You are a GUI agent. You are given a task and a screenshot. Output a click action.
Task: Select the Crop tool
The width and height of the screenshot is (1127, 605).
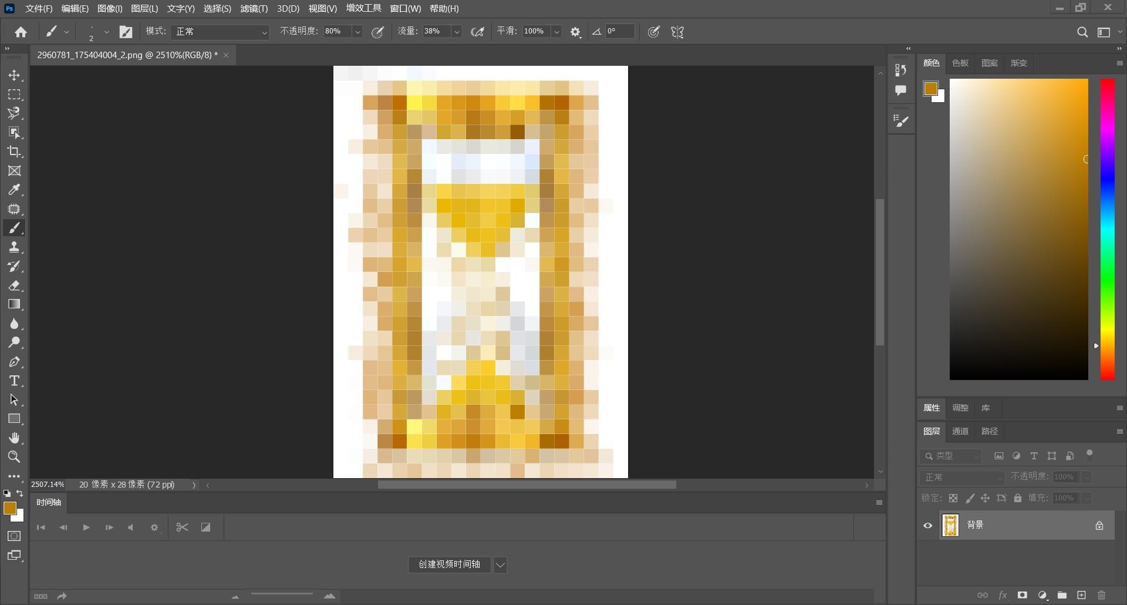click(15, 152)
